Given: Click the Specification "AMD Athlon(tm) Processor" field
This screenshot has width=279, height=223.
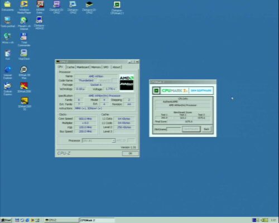Looking at the screenshot, I should coord(104,96).
